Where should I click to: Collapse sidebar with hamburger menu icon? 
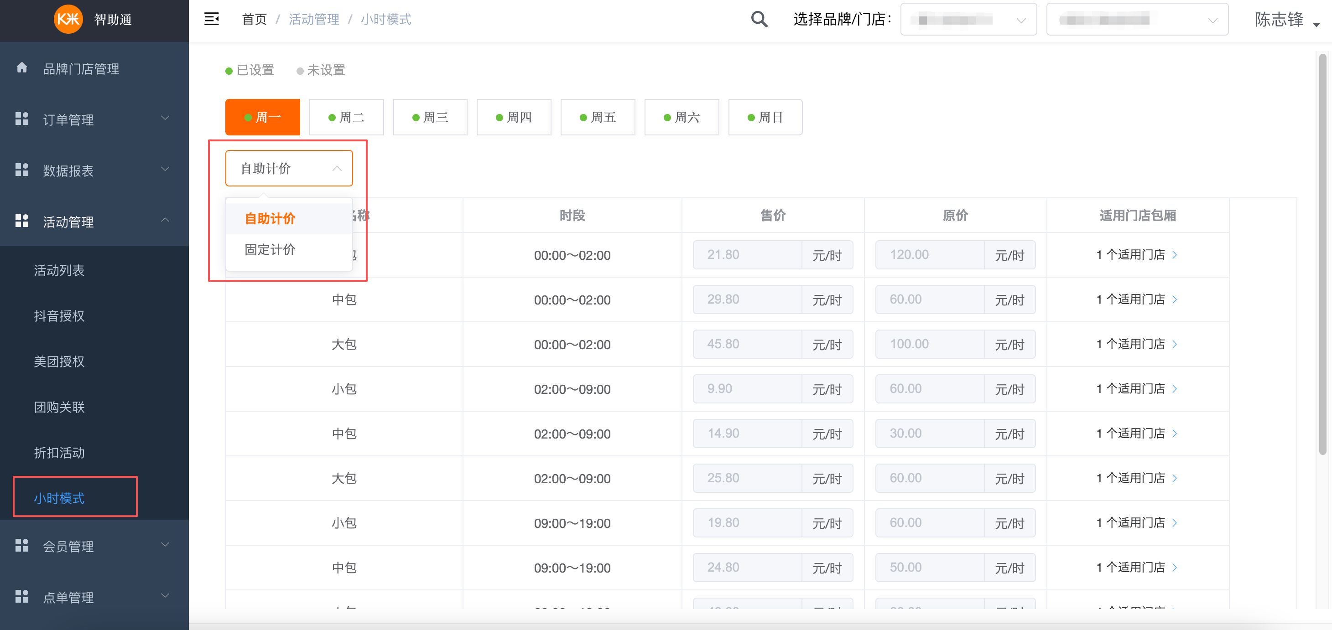pos(212,19)
